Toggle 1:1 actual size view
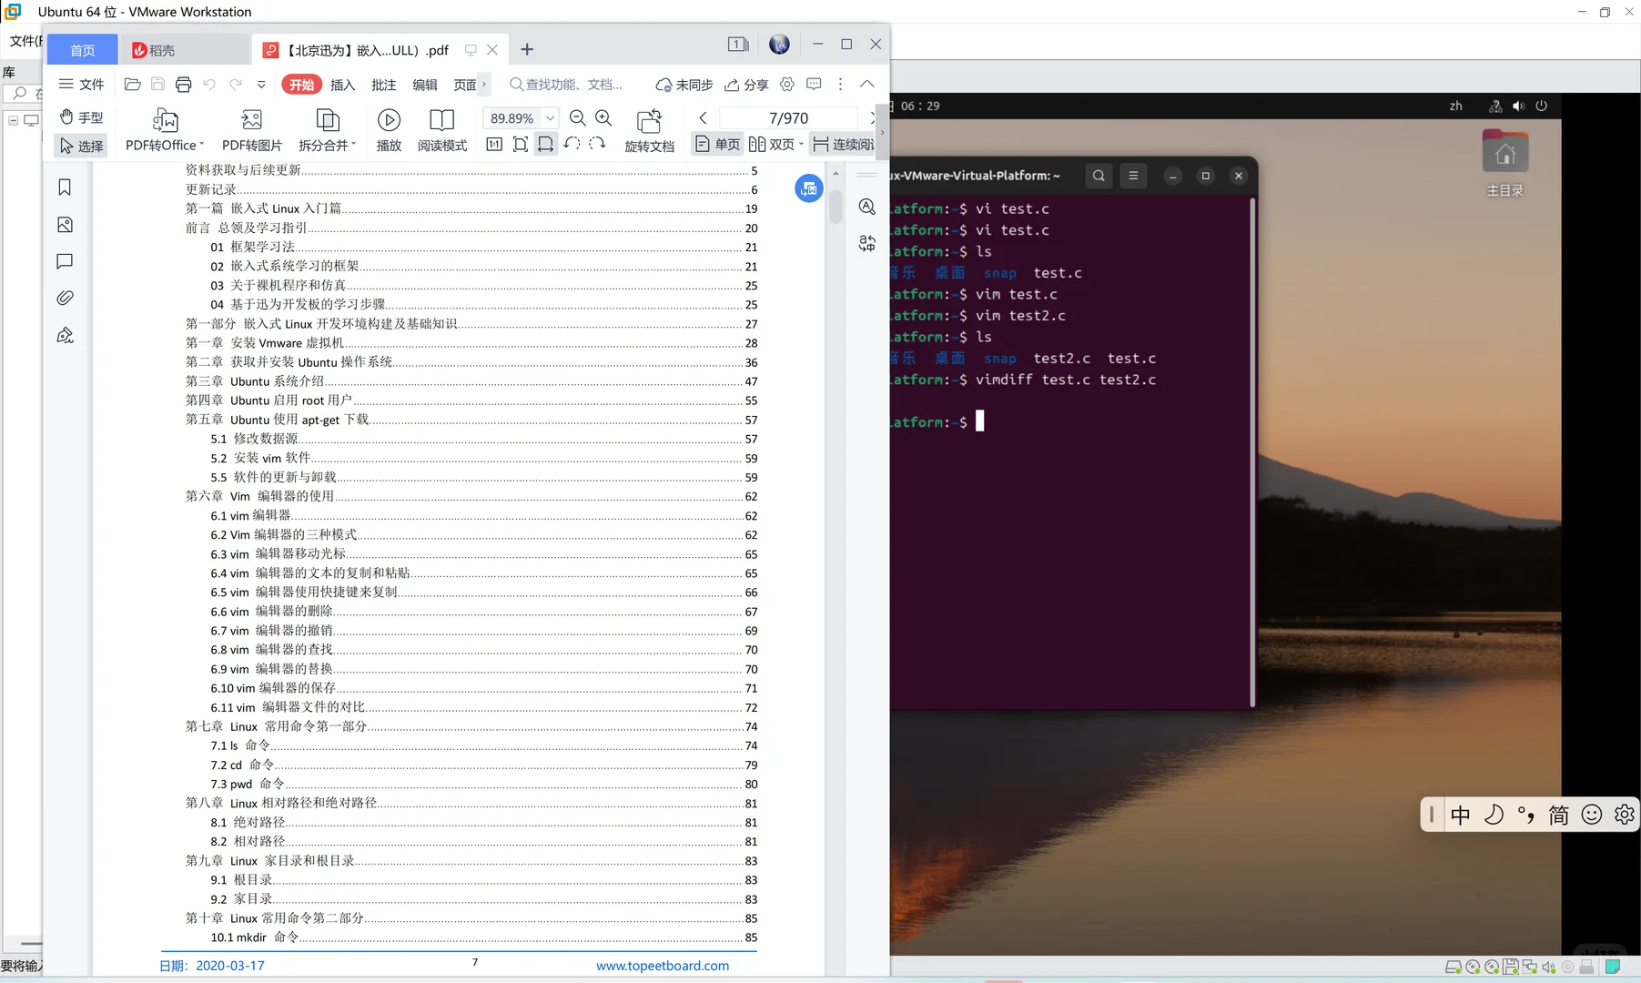 [495, 144]
